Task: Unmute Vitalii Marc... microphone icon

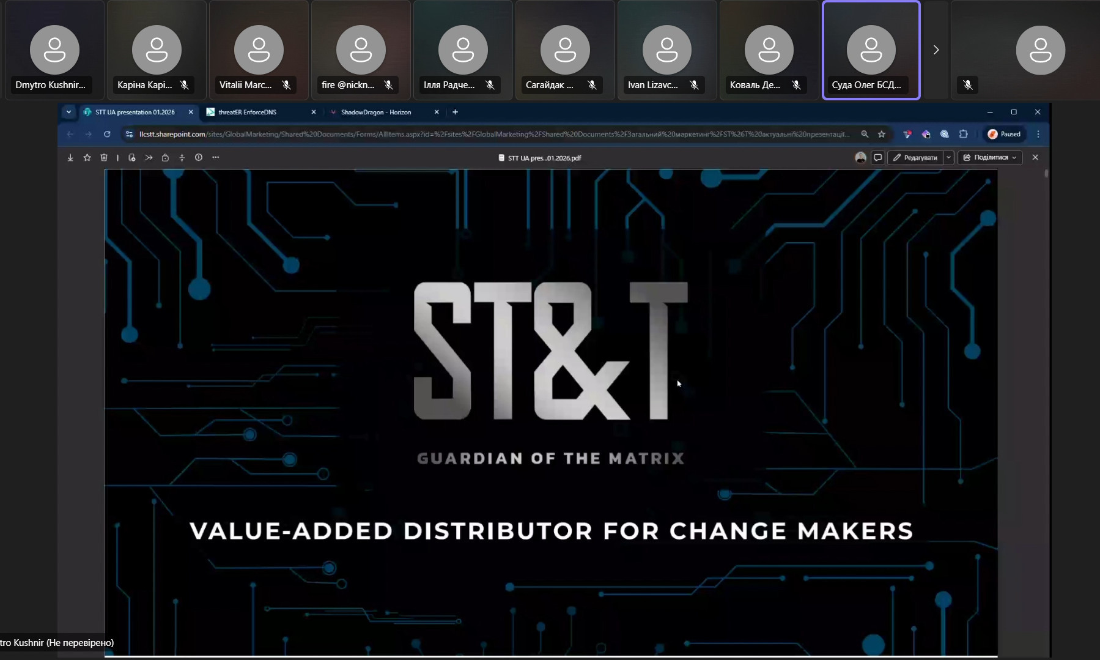Action: click(x=286, y=85)
